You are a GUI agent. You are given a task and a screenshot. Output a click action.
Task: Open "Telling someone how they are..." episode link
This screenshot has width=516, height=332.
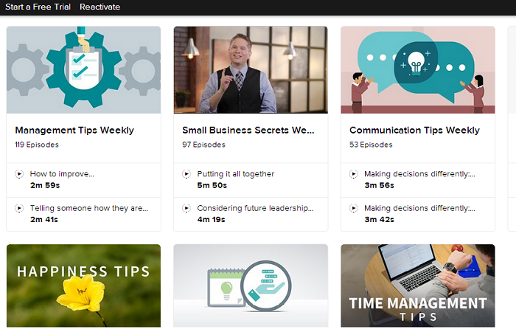tap(89, 208)
